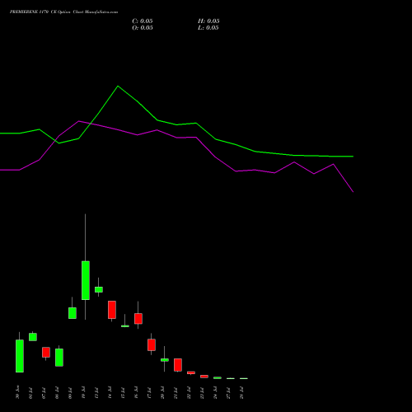The width and height of the screenshot is (412, 412).
Task: Click the "10 Jul" date label
Action: pyautogui.click(x=83, y=393)
